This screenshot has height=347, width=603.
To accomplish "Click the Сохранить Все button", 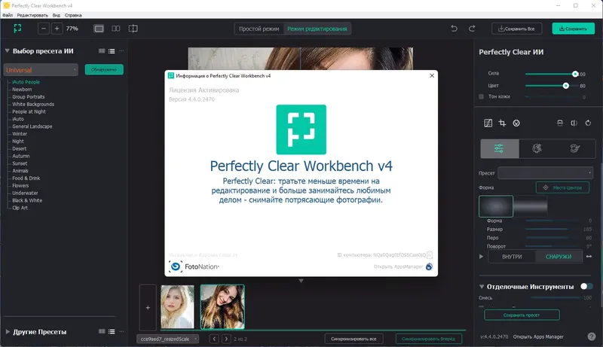I will point(516,29).
